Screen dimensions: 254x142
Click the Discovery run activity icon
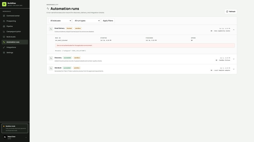click(x=51, y=58)
